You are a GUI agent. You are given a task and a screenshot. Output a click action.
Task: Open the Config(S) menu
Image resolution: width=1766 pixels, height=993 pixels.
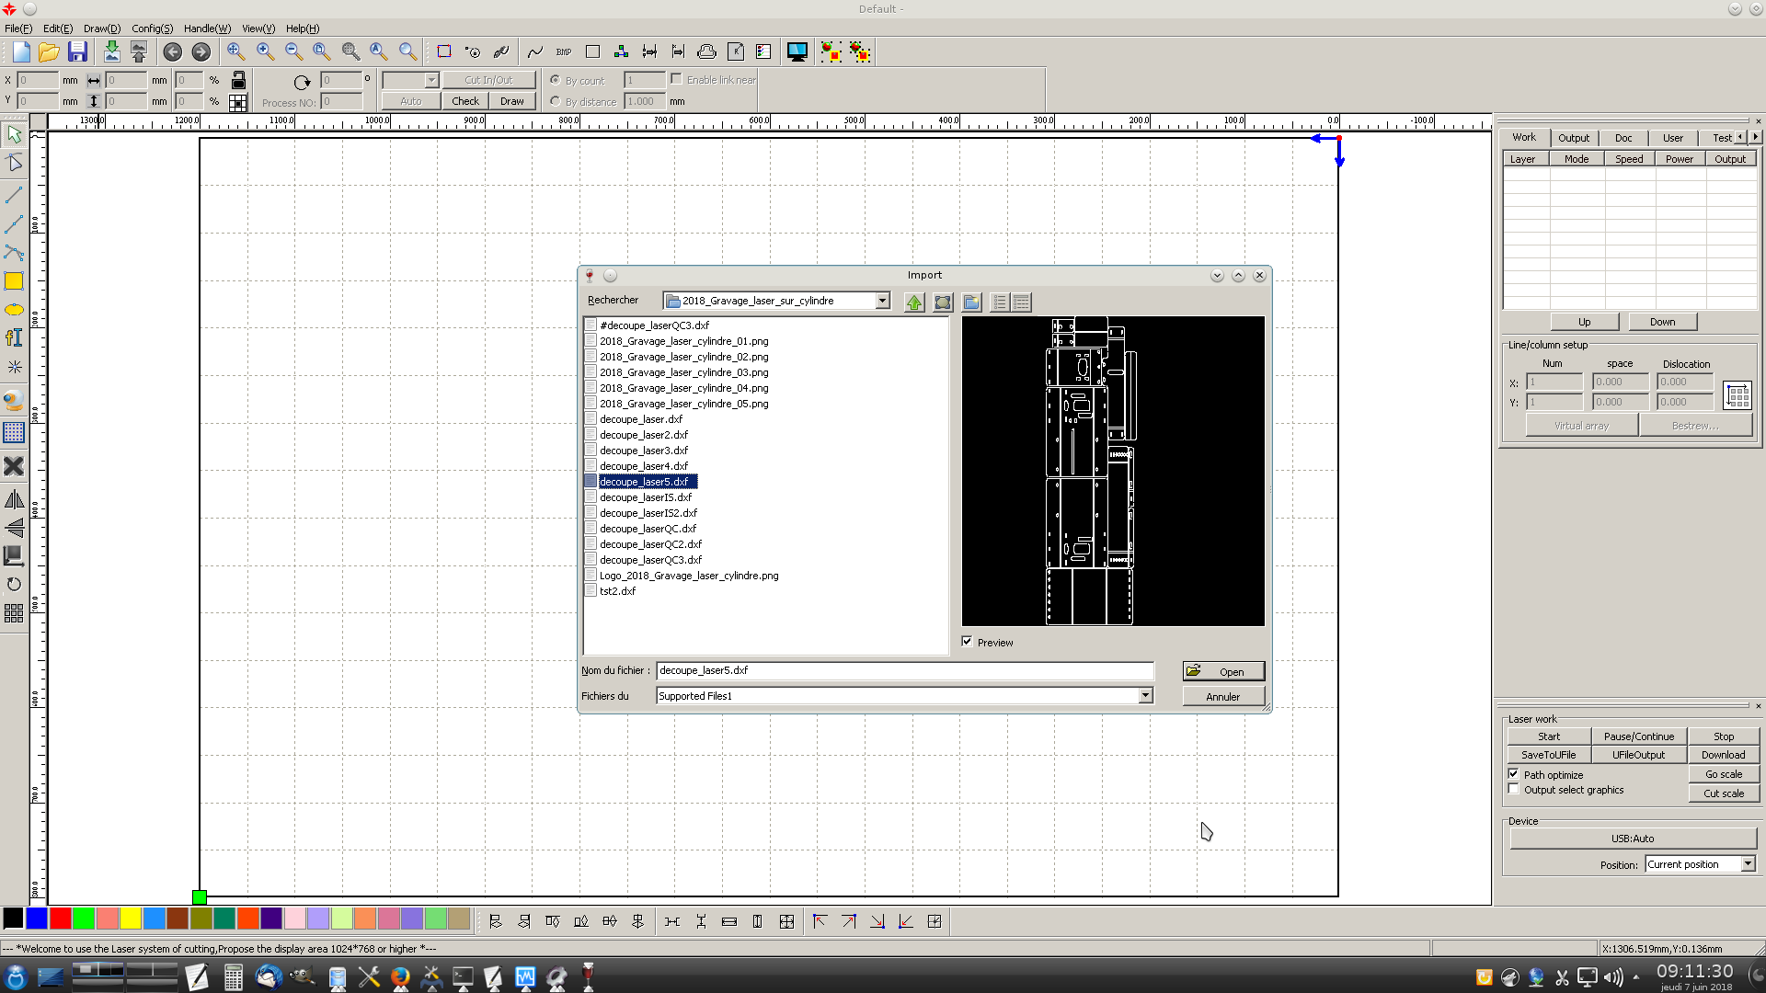pyautogui.click(x=152, y=29)
